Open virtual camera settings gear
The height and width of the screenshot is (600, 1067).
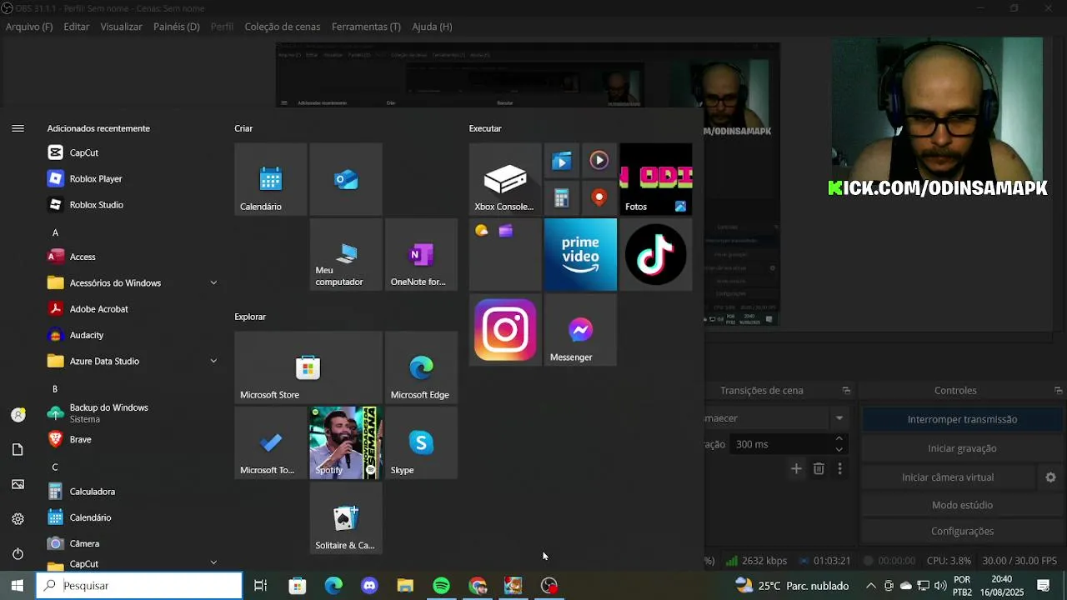pos(1050,477)
